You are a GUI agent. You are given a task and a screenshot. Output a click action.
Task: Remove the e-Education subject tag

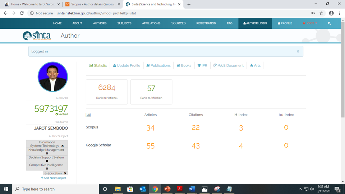[65, 173]
